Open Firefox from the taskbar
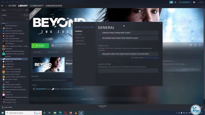The width and height of the screenshot is (205, 115). [x=70, y=113]
